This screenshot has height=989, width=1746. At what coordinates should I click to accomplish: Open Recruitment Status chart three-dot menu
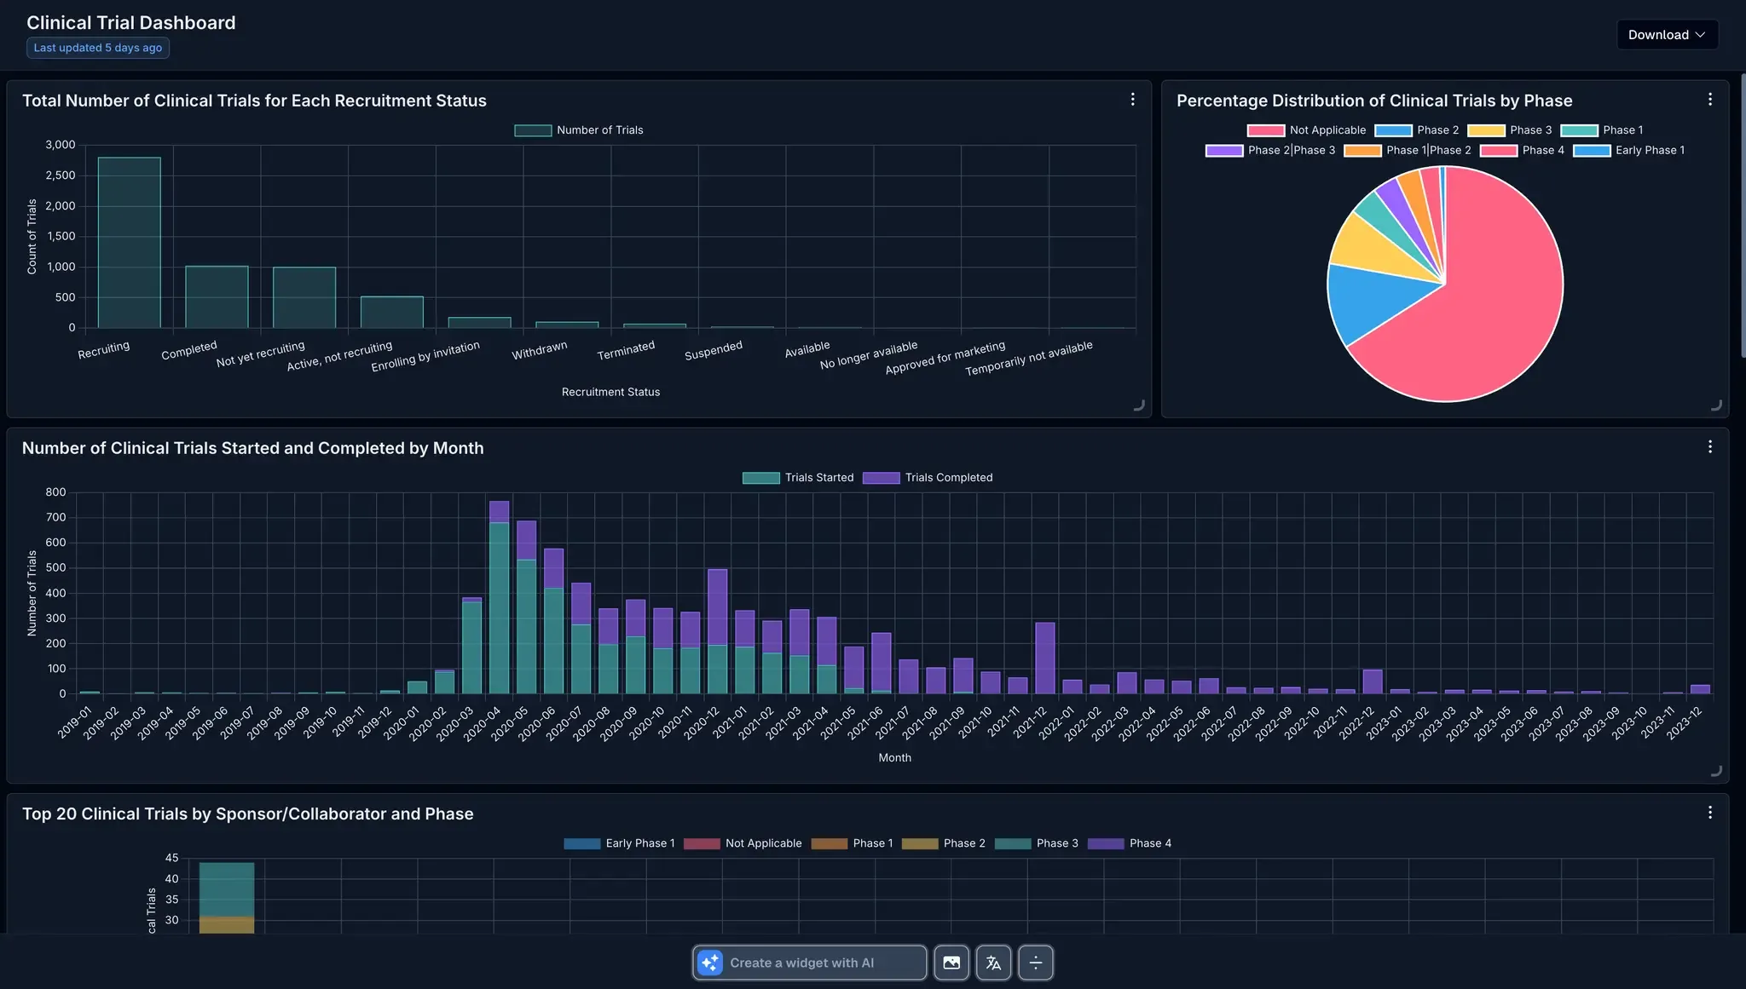(1132, 100)
